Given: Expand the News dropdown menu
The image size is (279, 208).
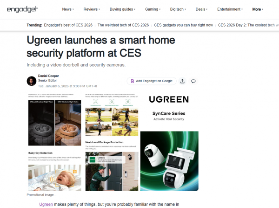Looking at the screenshot, I should [68, 9].
